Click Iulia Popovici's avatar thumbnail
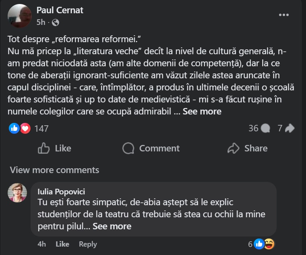 [17, 193]
